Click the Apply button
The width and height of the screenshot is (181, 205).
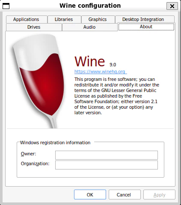[159, 195]
